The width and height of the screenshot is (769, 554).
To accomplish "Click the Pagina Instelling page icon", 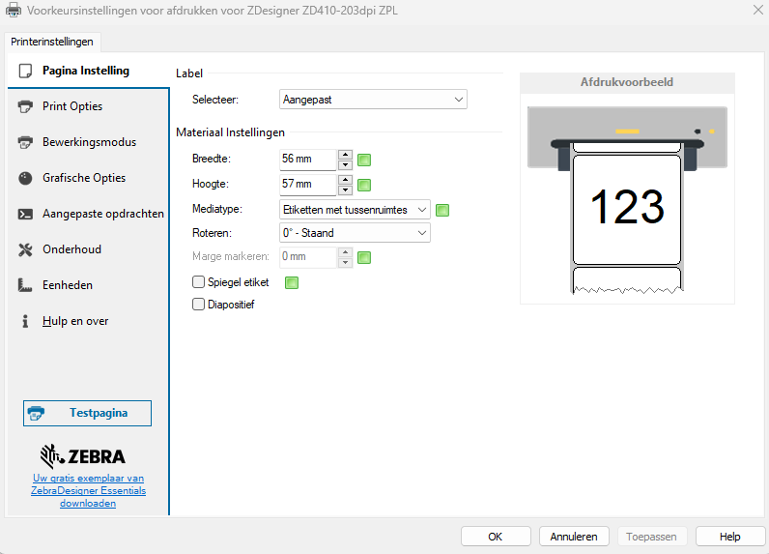I will coord(25,71).
